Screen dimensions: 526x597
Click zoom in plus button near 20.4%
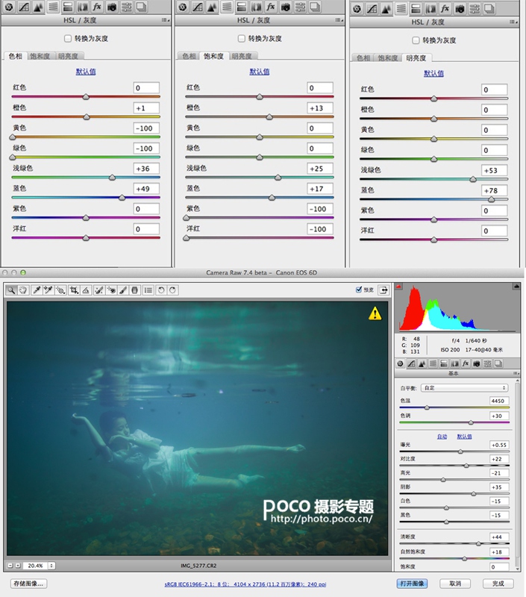pos(17,566)
